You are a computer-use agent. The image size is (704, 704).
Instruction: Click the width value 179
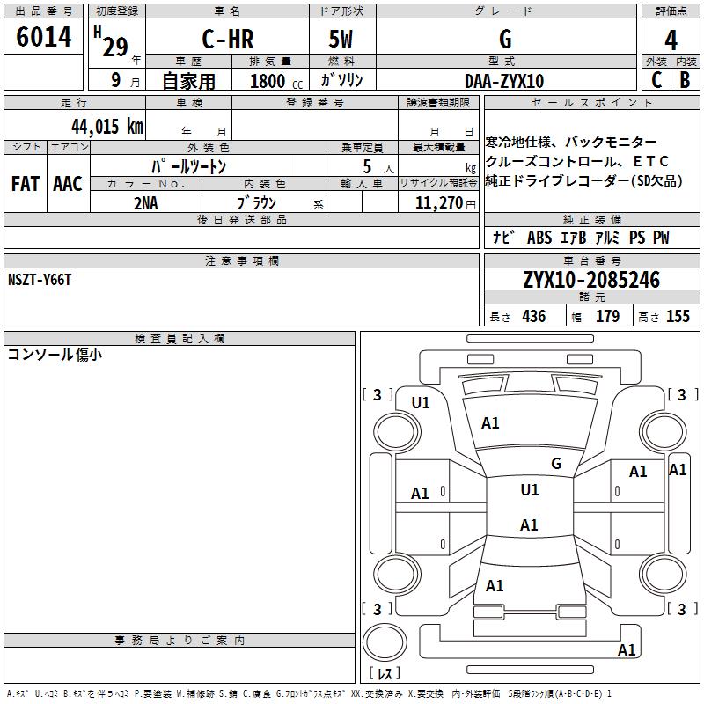[607, 316]
